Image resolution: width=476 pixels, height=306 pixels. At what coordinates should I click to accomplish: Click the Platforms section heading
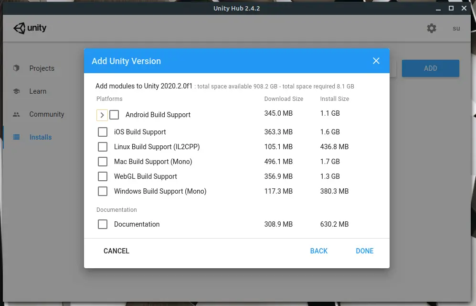[109, 99]
